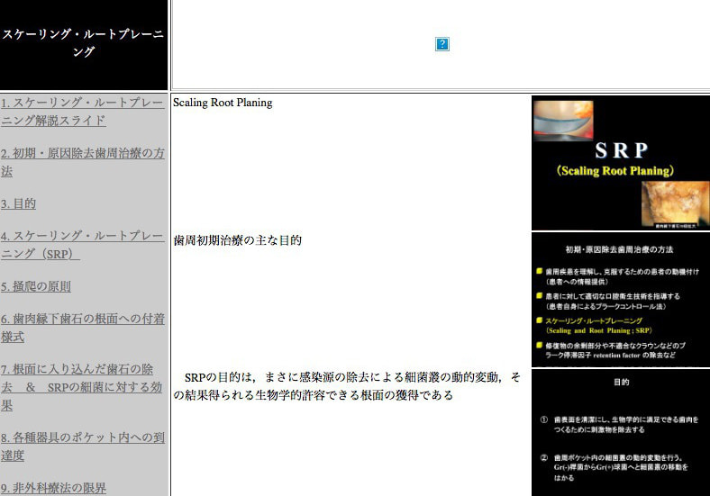The height and width of the screenshot is (496, 710).
Task: Open the 目的 slide thumbnail
Action: click(x=620, y=432)
